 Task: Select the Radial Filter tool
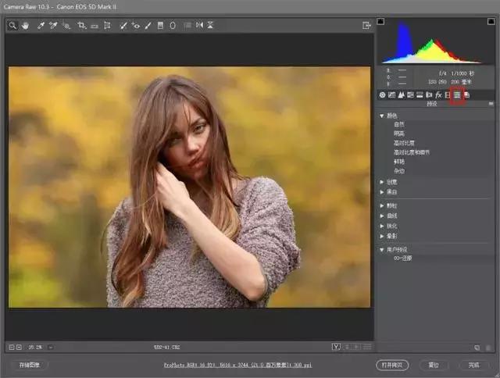click(x=173, y=26)
